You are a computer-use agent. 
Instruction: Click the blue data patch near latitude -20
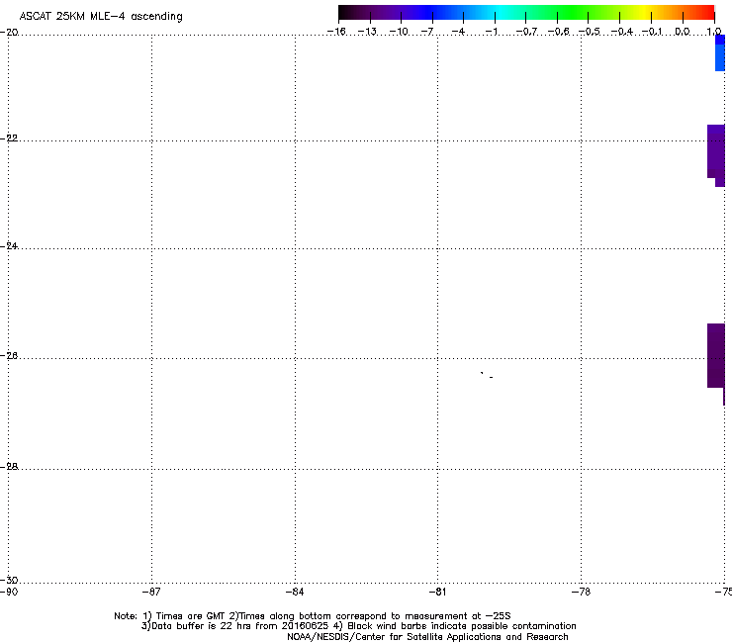point(720,52)
